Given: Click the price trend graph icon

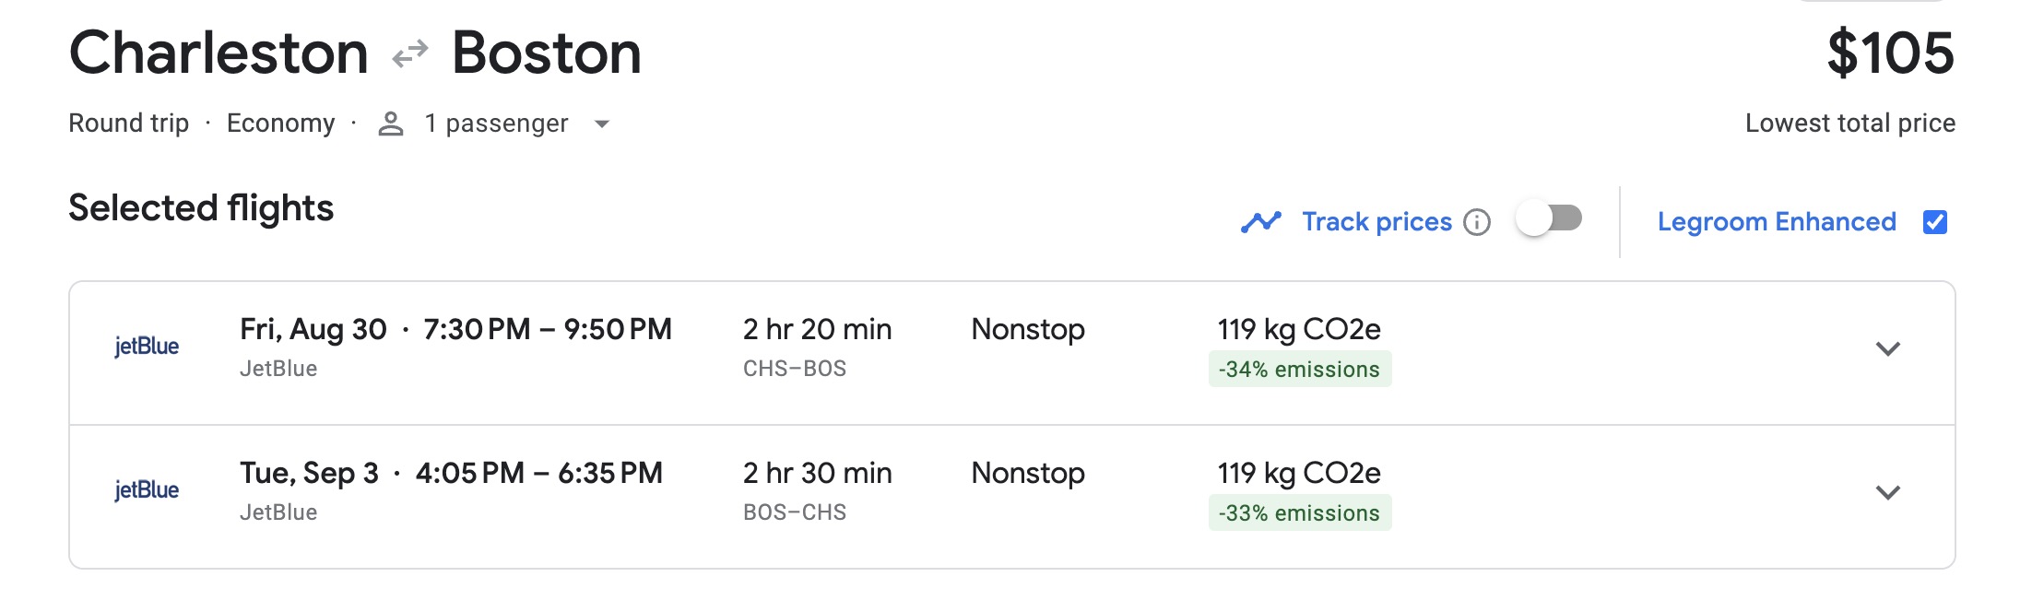Looking at the screenshot, I should click(x=1262, y=221).
